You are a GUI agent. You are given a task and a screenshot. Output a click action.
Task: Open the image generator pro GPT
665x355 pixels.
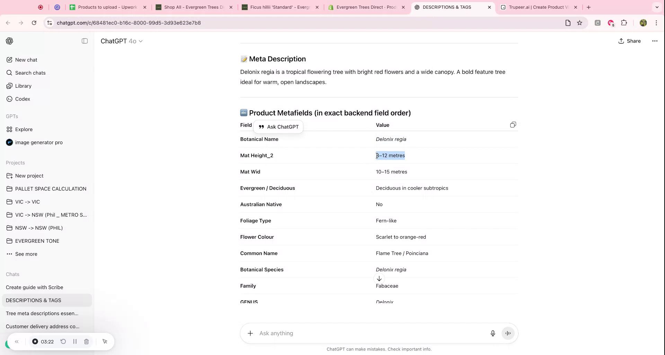pos(39,142)
